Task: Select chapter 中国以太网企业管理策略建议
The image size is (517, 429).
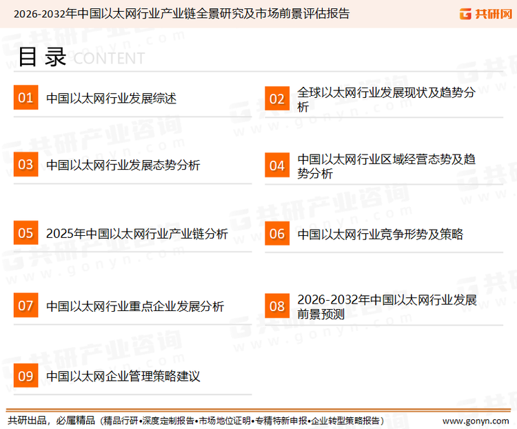Action: [x=123, y=376]
